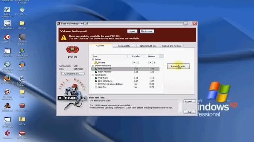Switch to the Updates tab

point(100,46)
